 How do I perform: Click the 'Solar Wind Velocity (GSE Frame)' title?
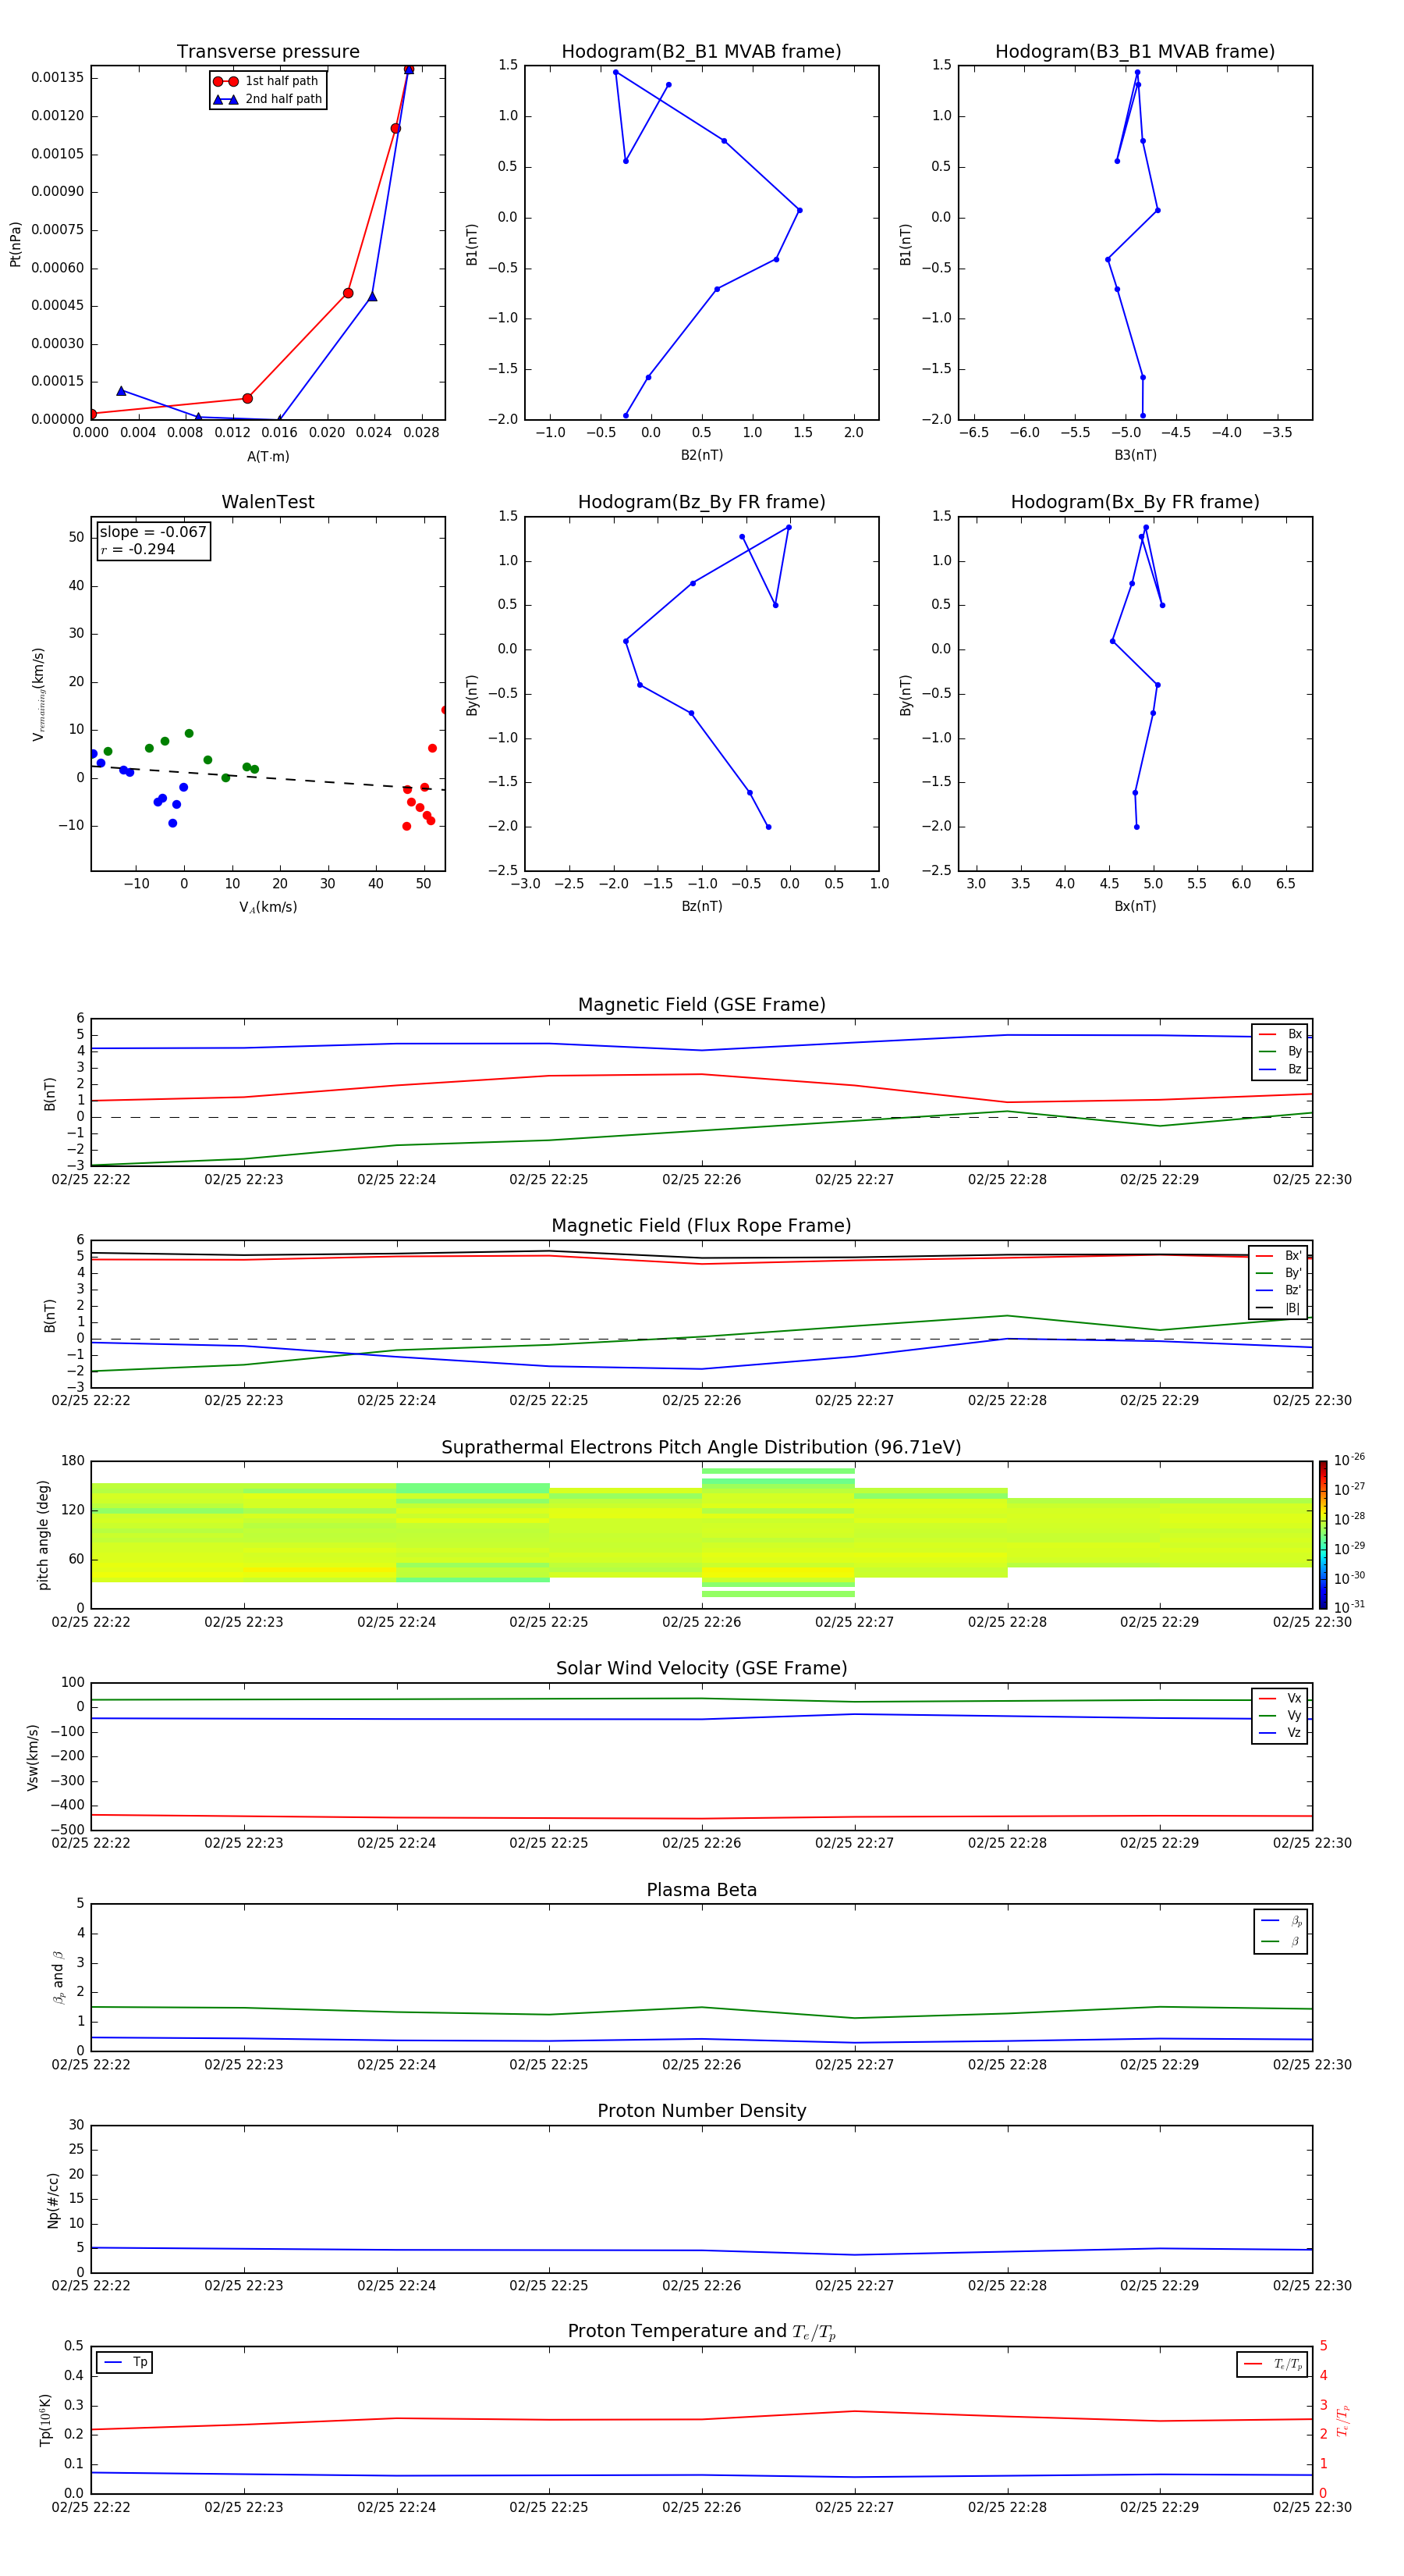[701, 1668]
